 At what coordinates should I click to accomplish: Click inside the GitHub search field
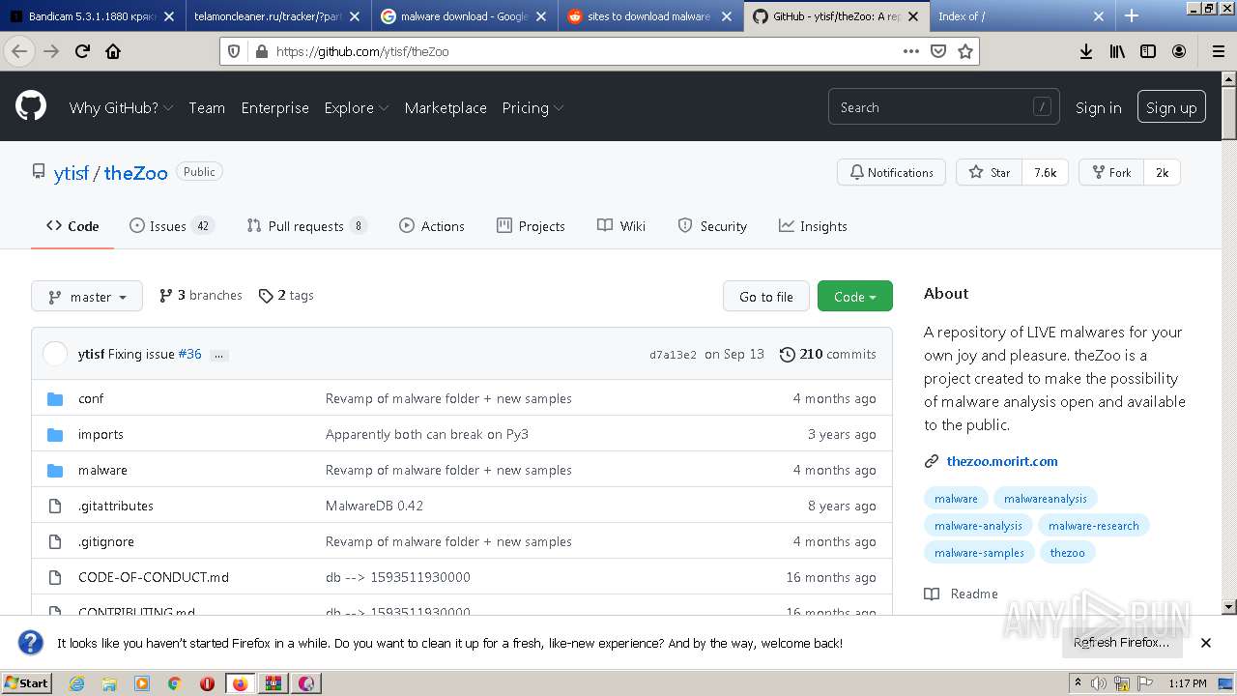click(x=943, y=107)
